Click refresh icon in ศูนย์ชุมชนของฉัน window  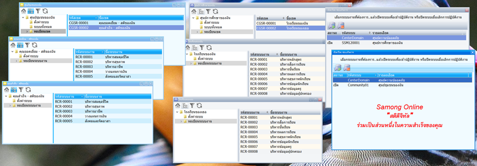point(45,11)
